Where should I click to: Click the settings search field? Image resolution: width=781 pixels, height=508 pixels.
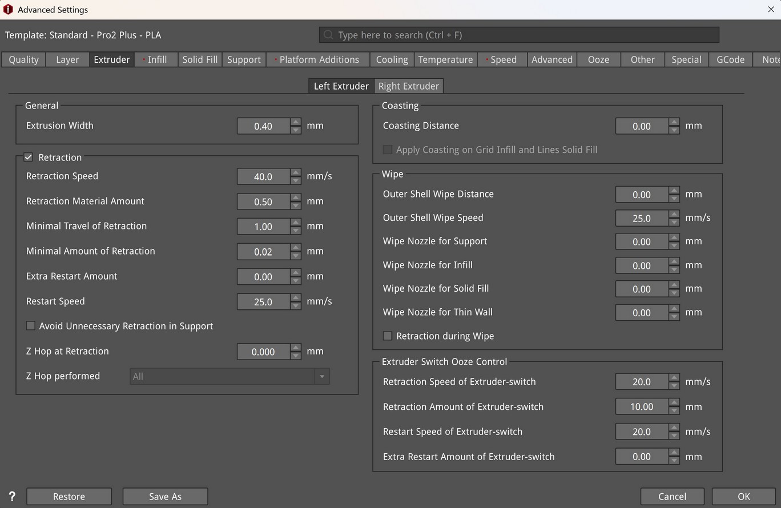[525, 35]
